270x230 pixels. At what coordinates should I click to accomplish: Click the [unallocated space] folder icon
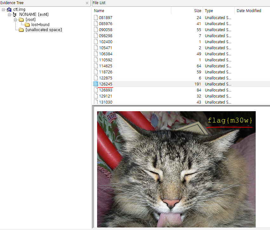[21, 30]
